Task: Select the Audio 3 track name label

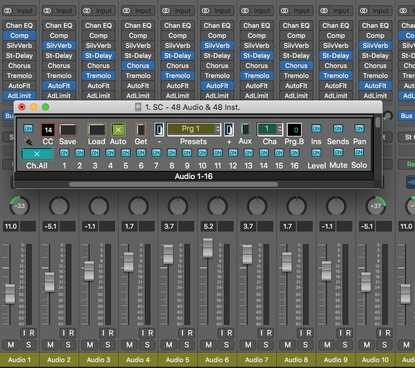Action: point(99,360)
